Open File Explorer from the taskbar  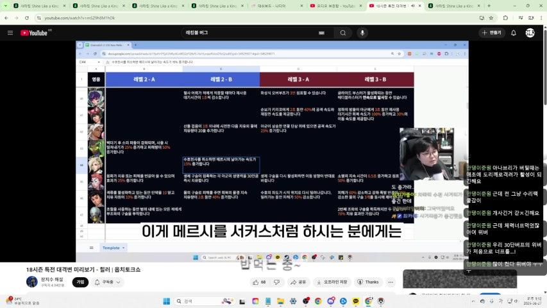[x=280, y=301]
